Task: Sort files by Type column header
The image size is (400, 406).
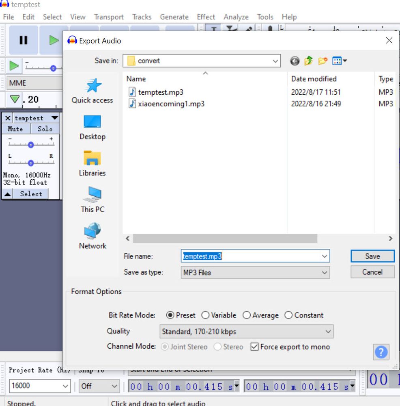Action: (x=386, y=79)
